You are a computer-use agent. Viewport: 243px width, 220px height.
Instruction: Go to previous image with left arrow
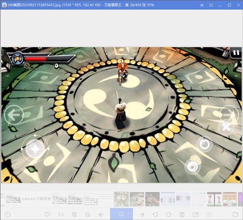[x=101, y=214]
